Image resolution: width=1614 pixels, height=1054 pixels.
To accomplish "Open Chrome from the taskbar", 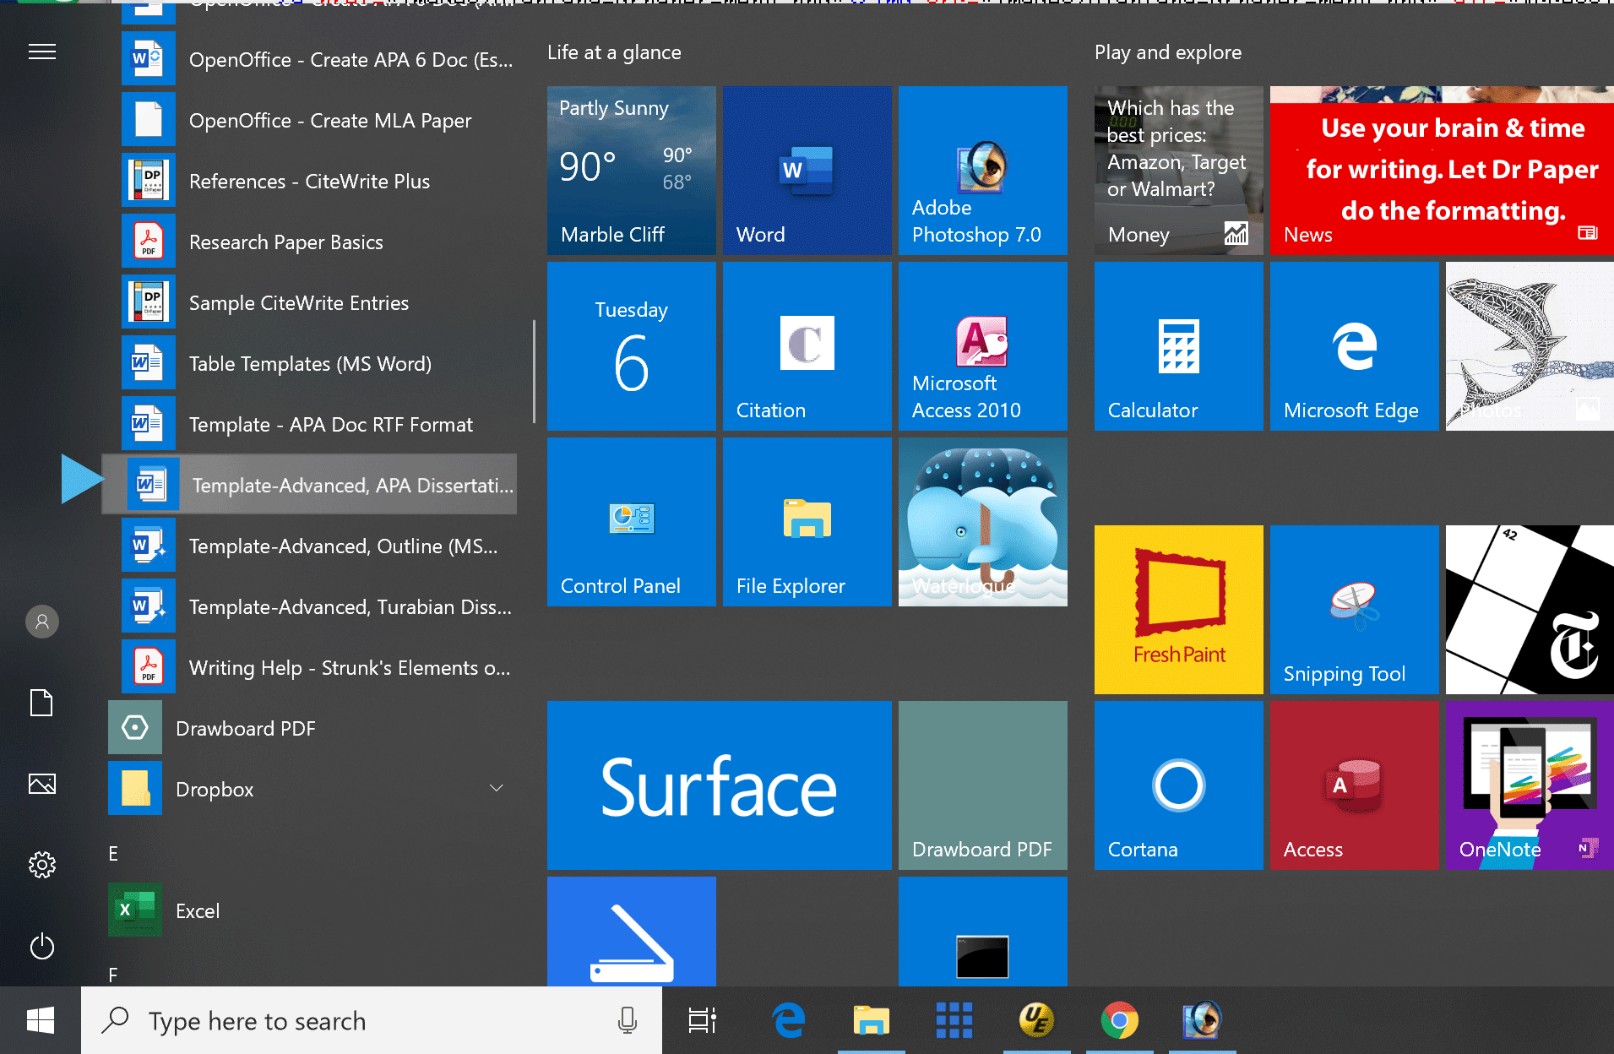I will (1119, 1020).
